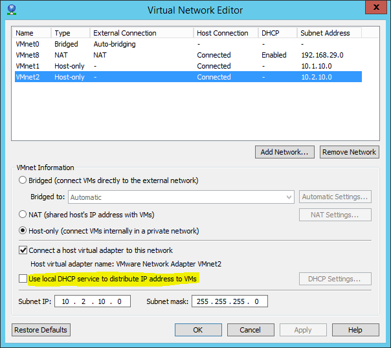This screenshot has width=391, height=348.
Task: Click the Cancel button
Action: pyautogui.click(x=251, y=330)
